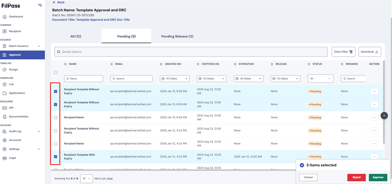This screenshot has width=392, height=184.
Task: Click the red Reject button
Action: point(357,177)
